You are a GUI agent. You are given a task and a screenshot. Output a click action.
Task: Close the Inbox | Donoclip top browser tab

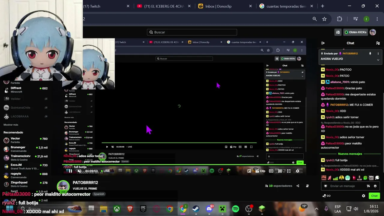point(250,6)
